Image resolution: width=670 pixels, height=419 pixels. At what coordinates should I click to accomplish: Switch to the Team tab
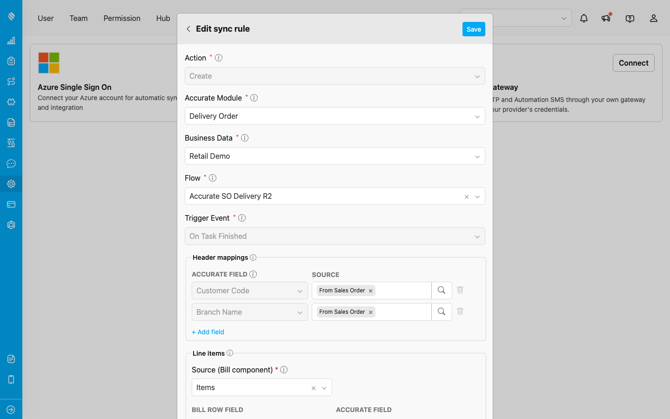coord(79,18)
